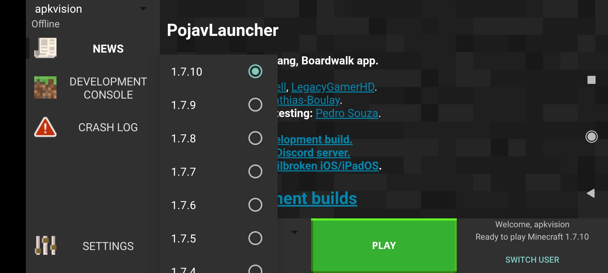This screenshot has width=608, height=273.
Task: Click the offline status indicator
Action: (45, 24)
